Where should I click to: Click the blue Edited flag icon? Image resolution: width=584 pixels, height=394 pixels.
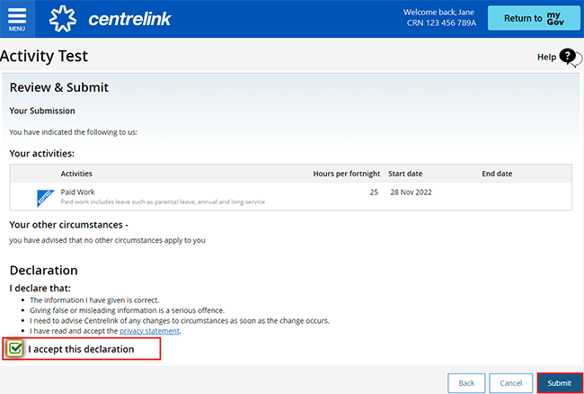(x=46, y=198)
